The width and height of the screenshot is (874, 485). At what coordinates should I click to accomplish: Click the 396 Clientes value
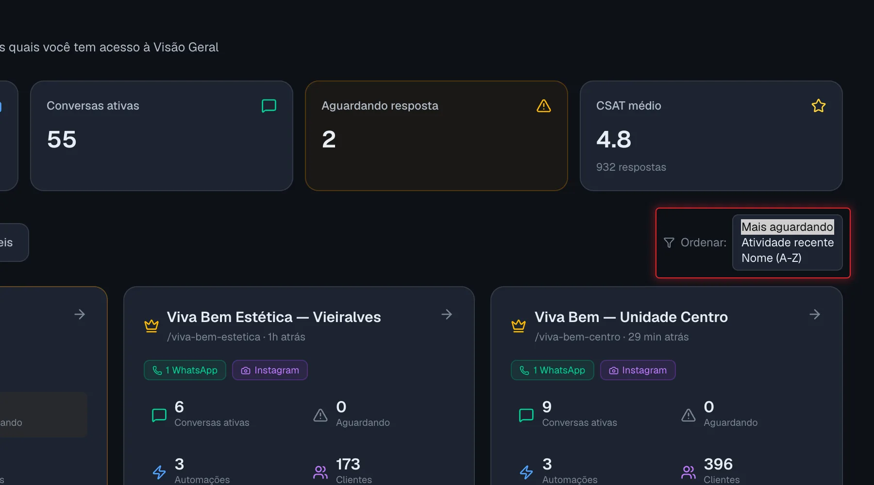pyautogui.click(x=718, y=464)
